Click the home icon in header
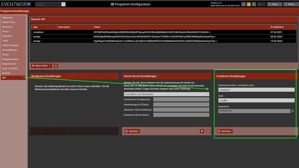Image resolution: width=299 pixels, height=168 pixels. point(254,4)
